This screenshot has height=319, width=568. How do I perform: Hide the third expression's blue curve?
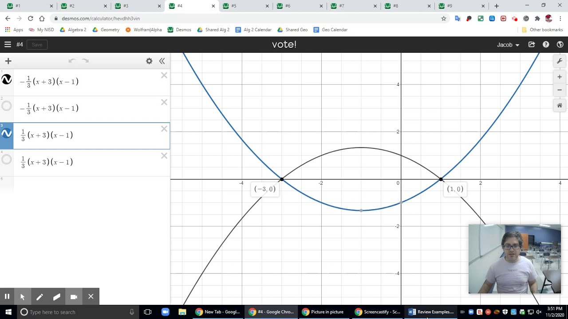point(7,133)
